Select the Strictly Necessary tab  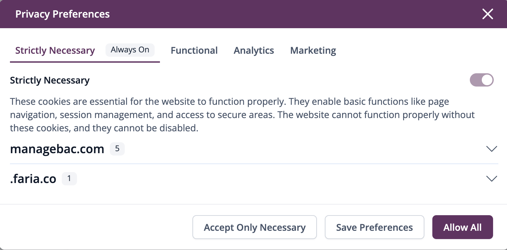55,50
